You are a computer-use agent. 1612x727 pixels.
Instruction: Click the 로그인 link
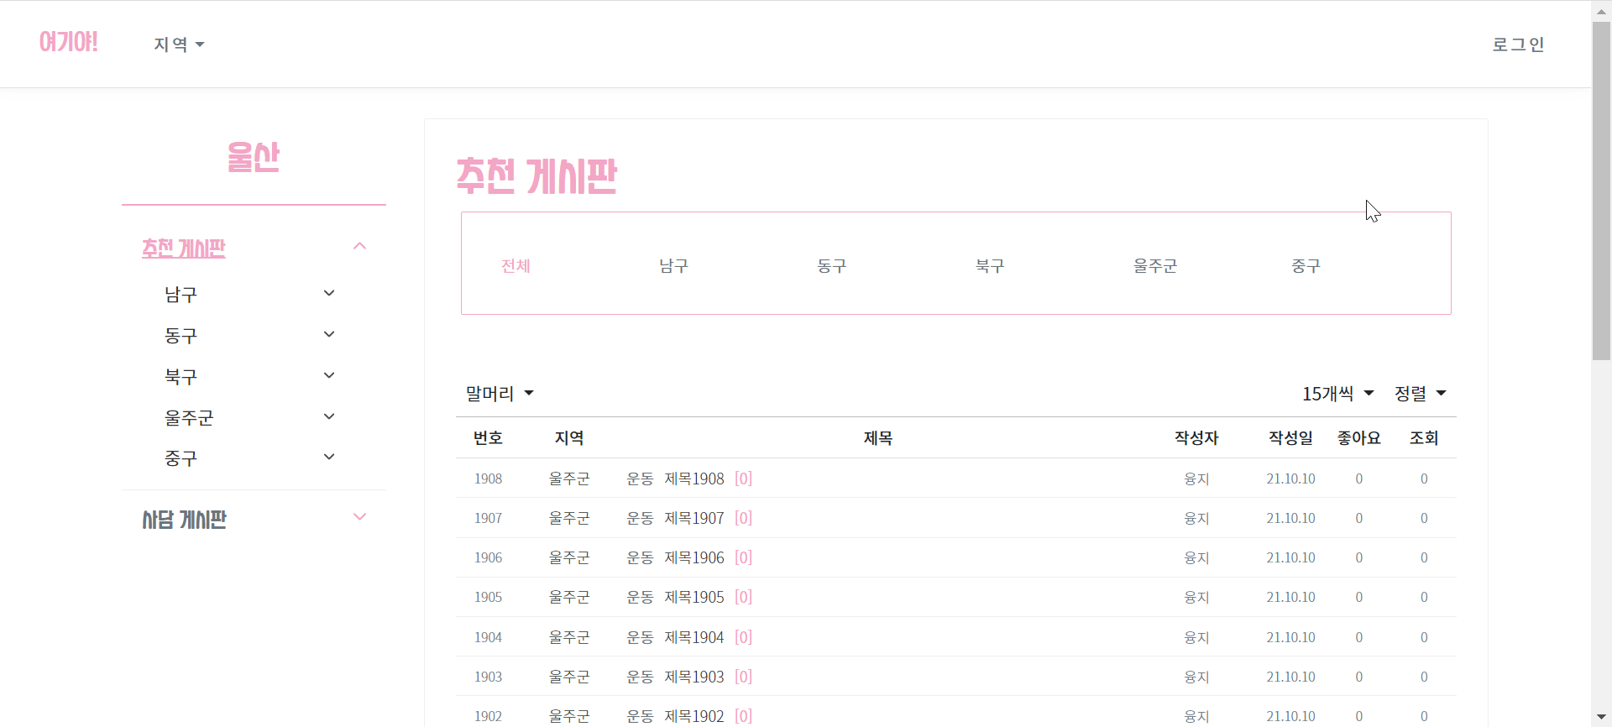(x=1518, y=44)
